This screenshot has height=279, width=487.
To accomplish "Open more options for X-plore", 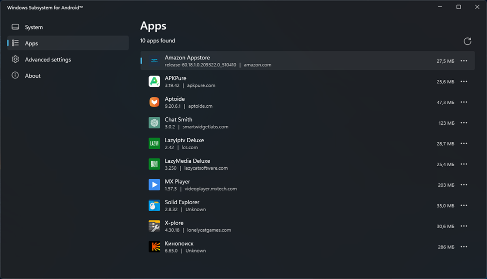I will (x=463, y=226).
